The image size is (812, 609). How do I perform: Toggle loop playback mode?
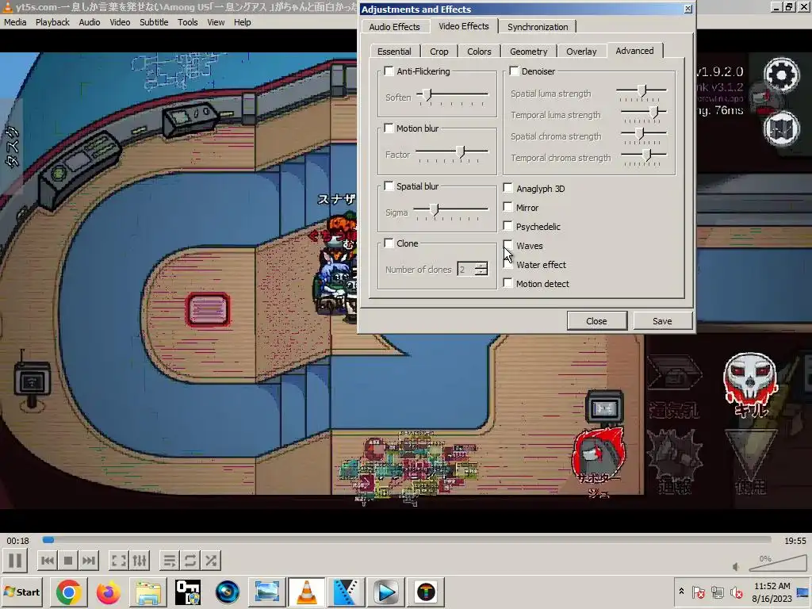pyautogui.click(x=190, y=561)
